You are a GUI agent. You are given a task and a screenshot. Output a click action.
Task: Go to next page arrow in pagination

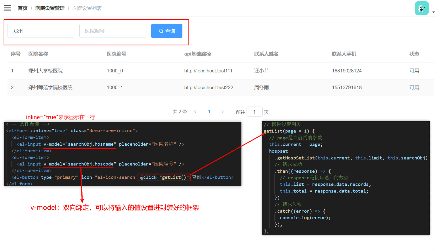coord(222,112)
